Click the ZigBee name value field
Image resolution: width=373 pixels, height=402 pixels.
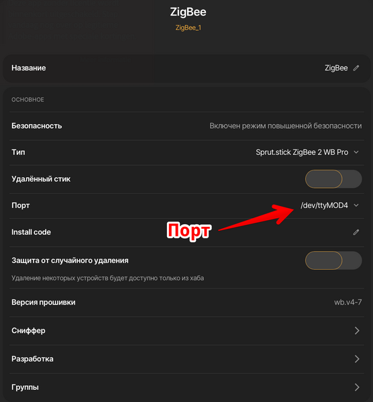tap(336, 68)
